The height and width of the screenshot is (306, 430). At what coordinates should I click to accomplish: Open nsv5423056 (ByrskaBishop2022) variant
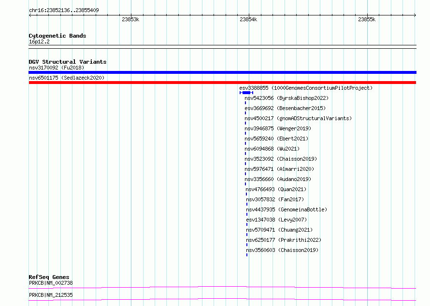pos(287,98)
